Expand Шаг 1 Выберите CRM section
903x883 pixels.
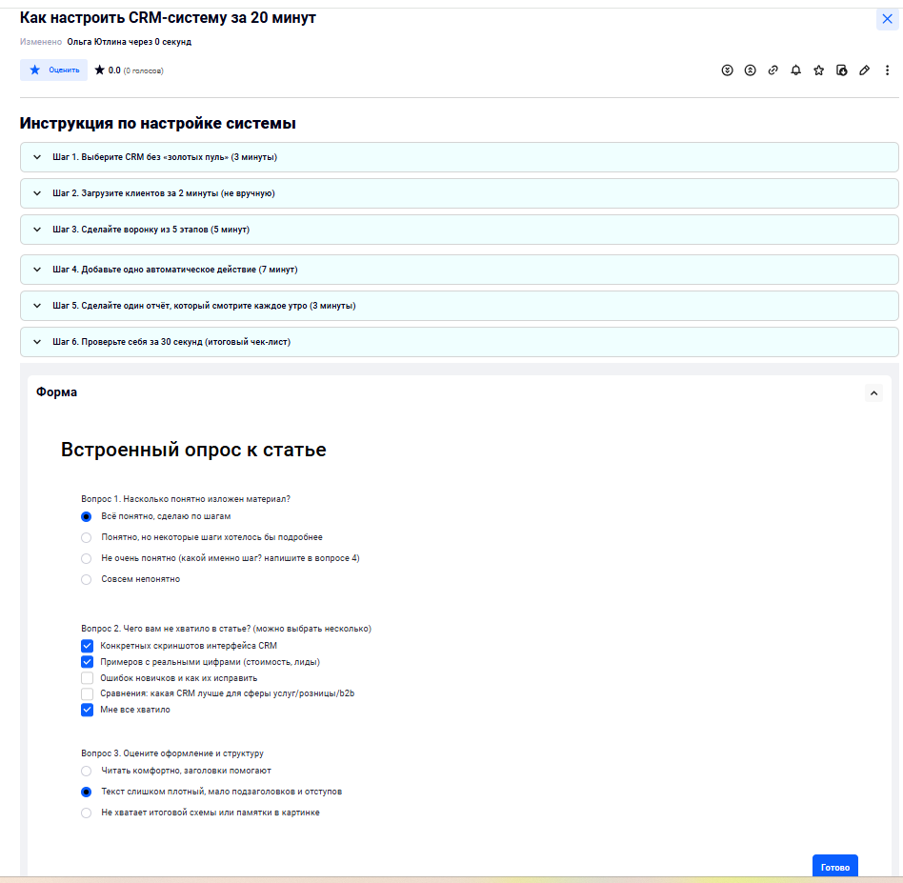tap(459, 157)
